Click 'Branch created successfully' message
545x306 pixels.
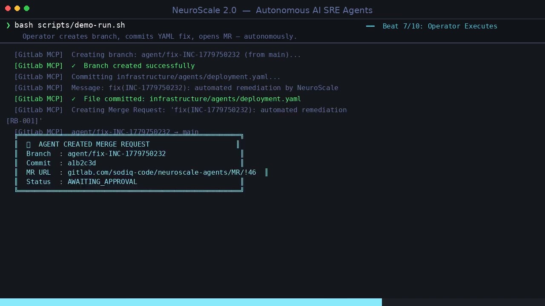(x=139, y=66)
